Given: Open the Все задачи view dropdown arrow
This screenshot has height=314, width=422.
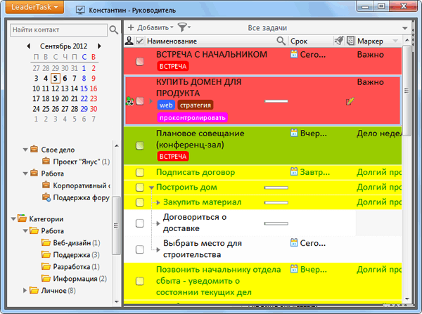Looking at the screenshot, I should (405, 28).
